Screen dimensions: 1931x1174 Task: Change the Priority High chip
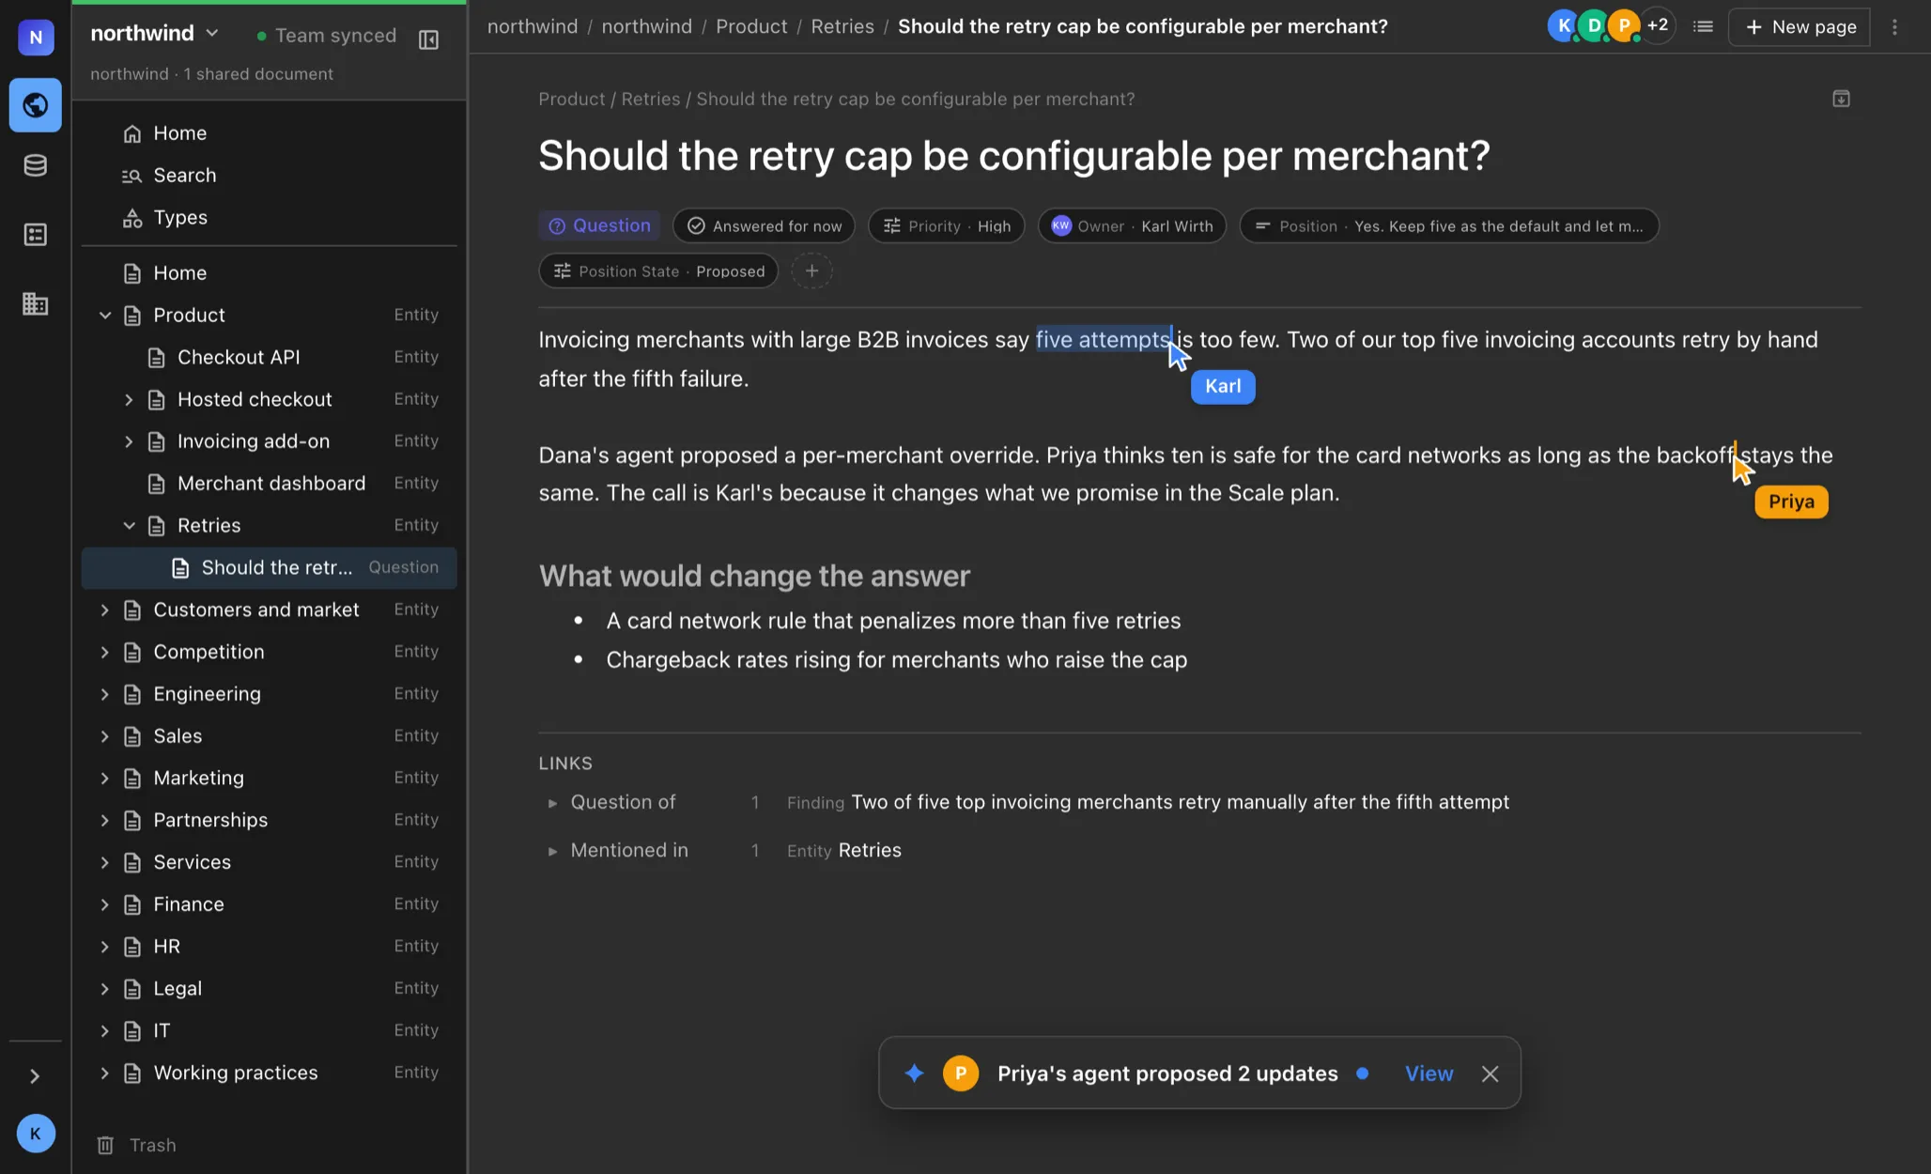pos(946,226)
